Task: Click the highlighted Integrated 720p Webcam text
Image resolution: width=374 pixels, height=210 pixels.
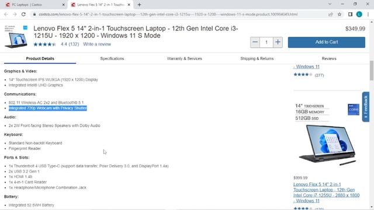Action: click(48, 108)
